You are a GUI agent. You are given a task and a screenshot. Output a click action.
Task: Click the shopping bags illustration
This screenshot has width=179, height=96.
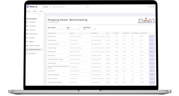pyautogui.click(x=146, y=21)
